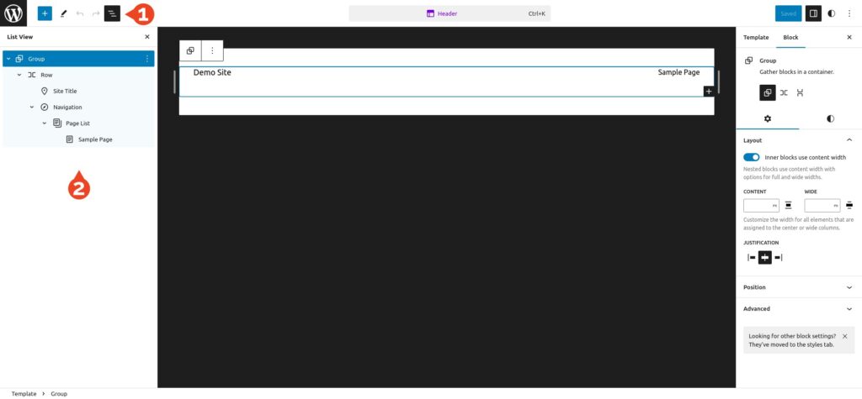Justify items center
This screenshot has width=862, height=399.
point(764,257)
